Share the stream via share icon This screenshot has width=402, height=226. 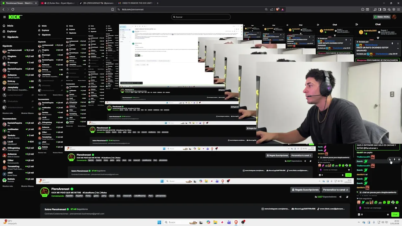[x=340, y=197]
